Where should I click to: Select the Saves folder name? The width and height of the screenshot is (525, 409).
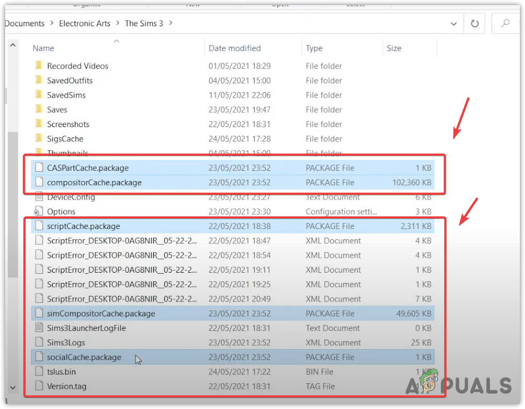coord(57,110)
